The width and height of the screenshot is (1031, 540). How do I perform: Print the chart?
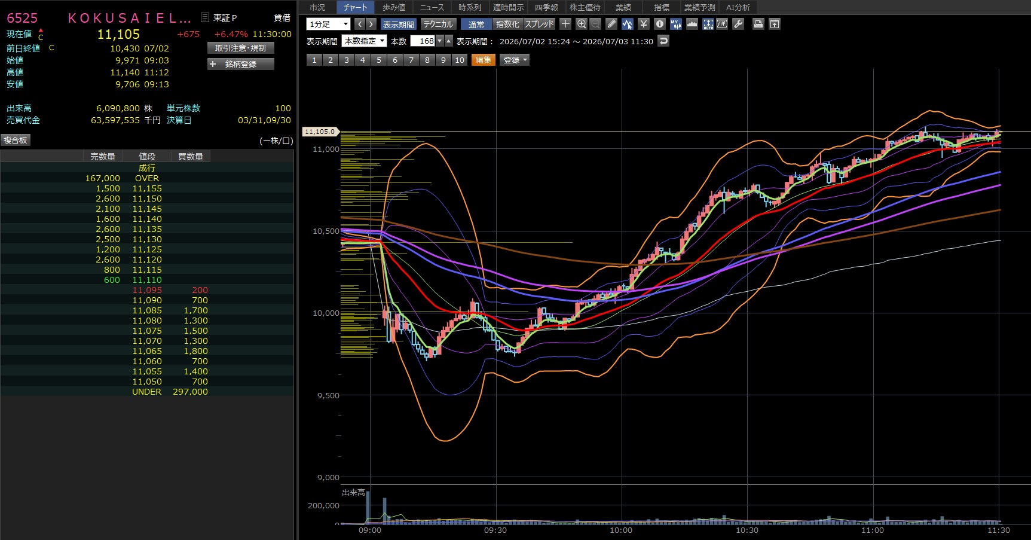tap(758, 24)
